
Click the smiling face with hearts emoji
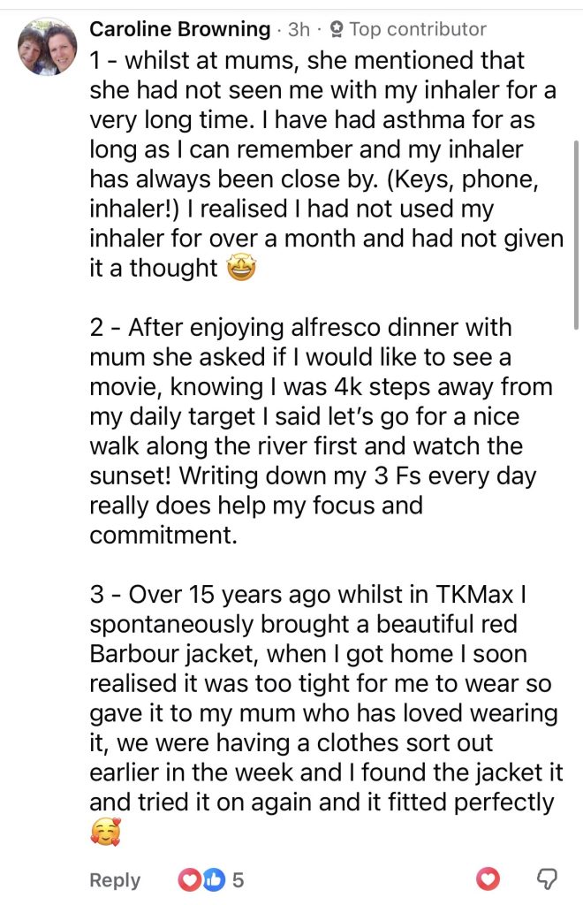(x=105, y=833)
